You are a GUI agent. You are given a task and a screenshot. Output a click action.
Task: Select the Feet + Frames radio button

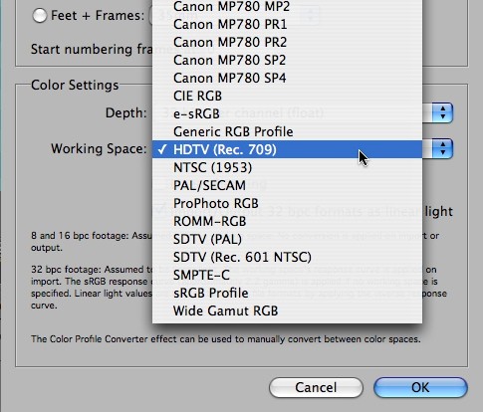(39, 16)
